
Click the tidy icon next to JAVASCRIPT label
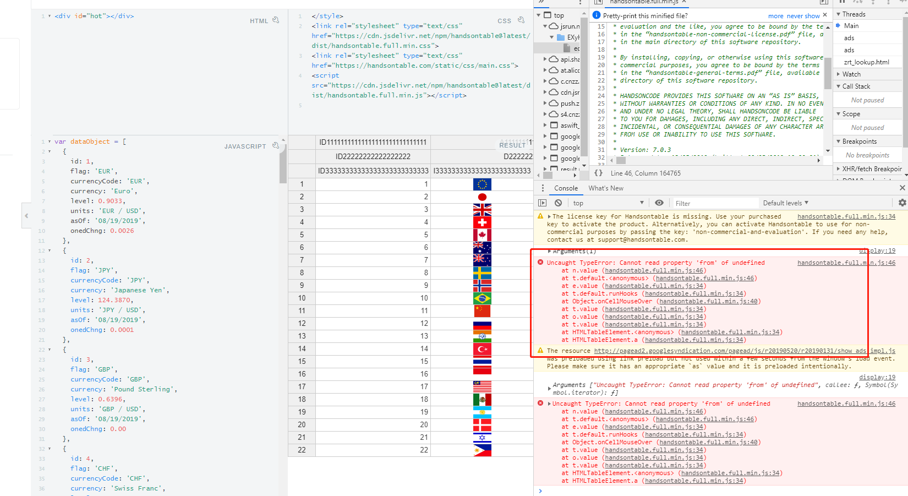point(275,145)
